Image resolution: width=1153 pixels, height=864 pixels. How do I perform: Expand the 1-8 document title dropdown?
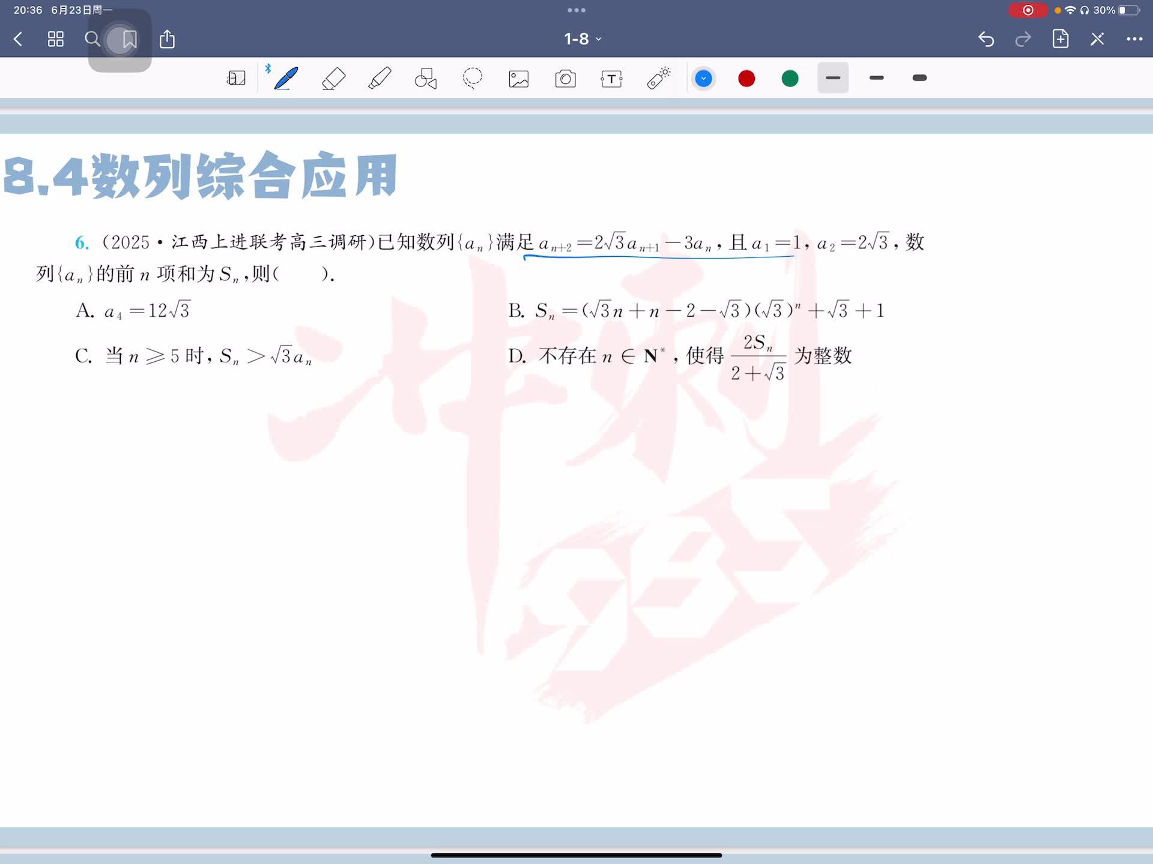[x=582, y=39]
